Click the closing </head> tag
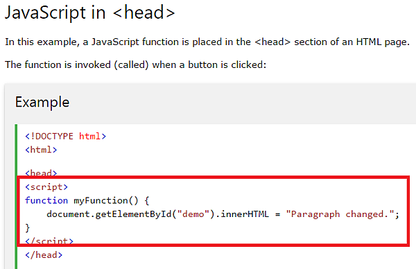 click(x=44, y=255)
